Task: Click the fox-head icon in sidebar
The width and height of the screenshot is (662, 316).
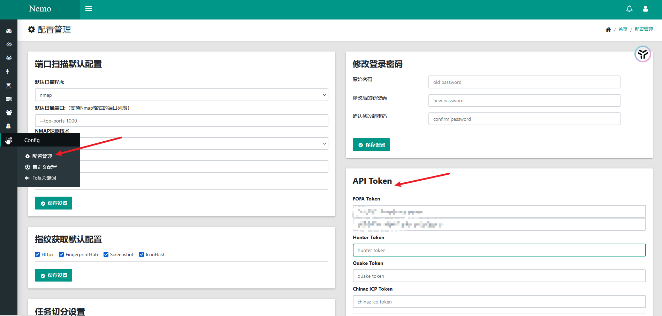Action: pos(9,58)
